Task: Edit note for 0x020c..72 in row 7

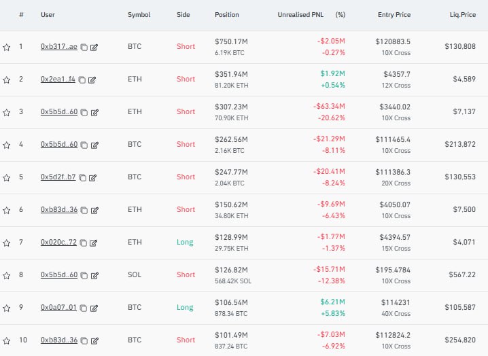Action: click(x=94, y=243)
